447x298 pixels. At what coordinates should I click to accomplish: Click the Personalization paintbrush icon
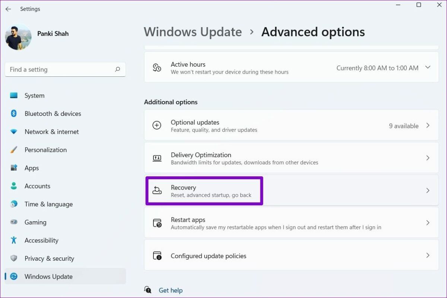click(14, 150)
